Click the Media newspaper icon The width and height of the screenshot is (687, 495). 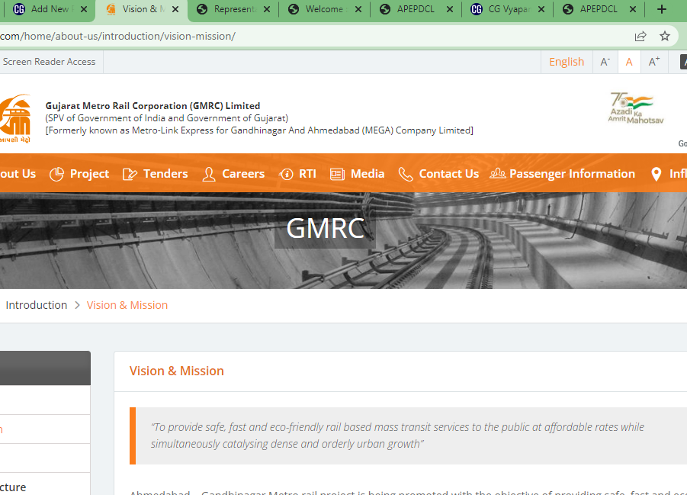coord(337,174)
